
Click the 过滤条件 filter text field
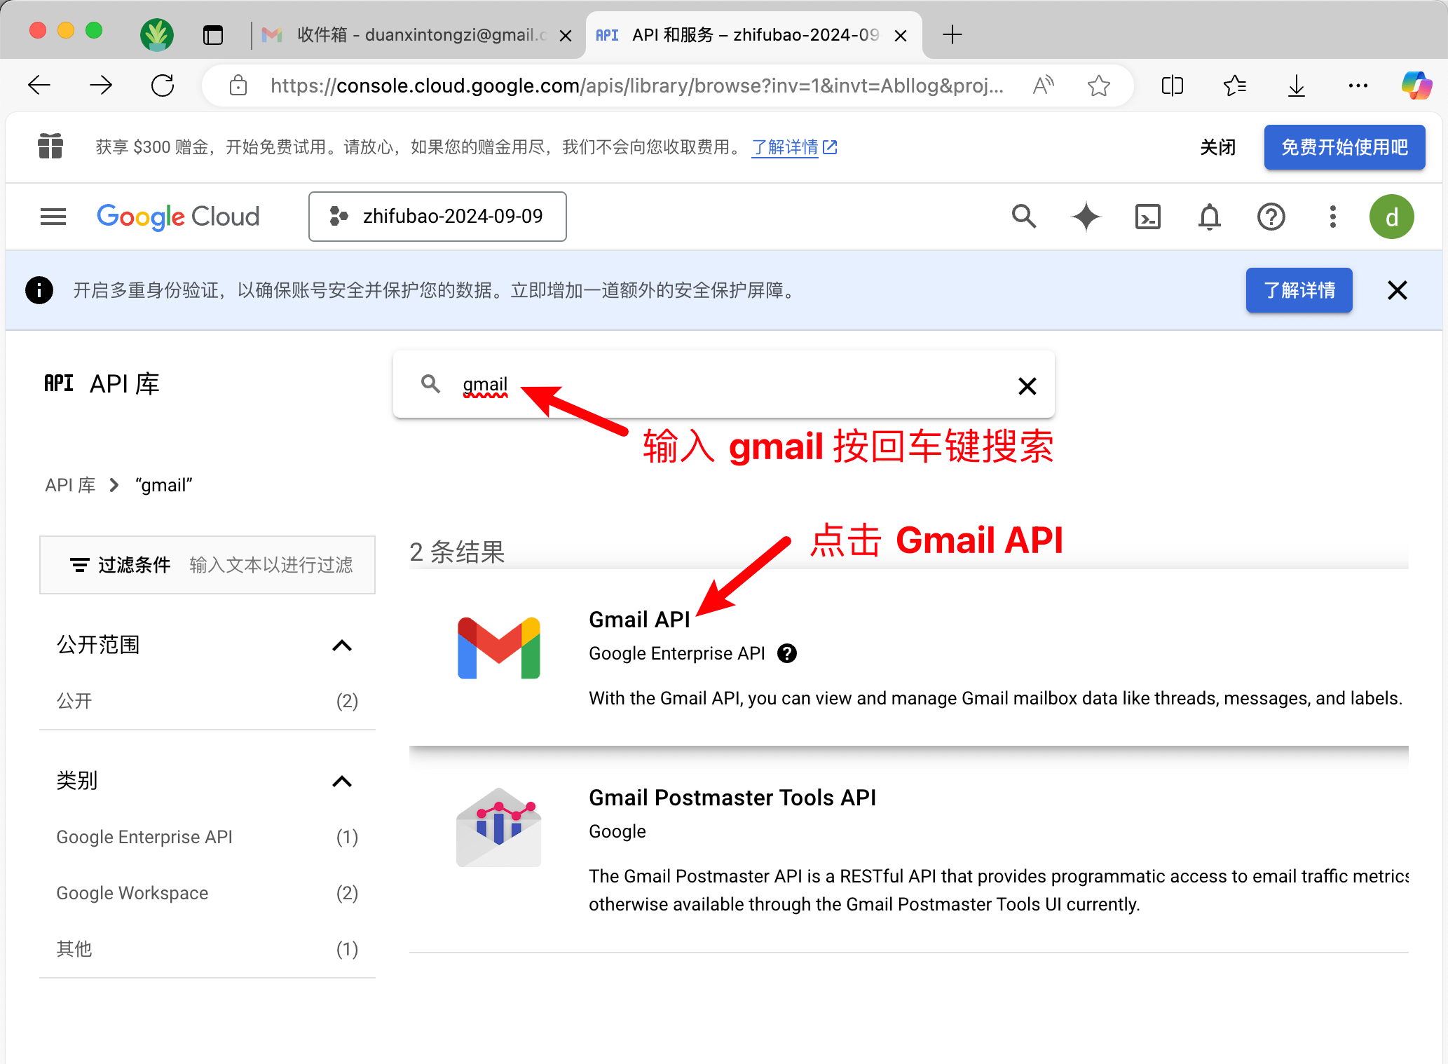pos(271,565)
